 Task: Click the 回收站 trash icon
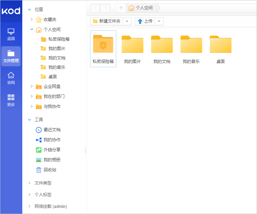pyautogui.click(x=39, y=170)
